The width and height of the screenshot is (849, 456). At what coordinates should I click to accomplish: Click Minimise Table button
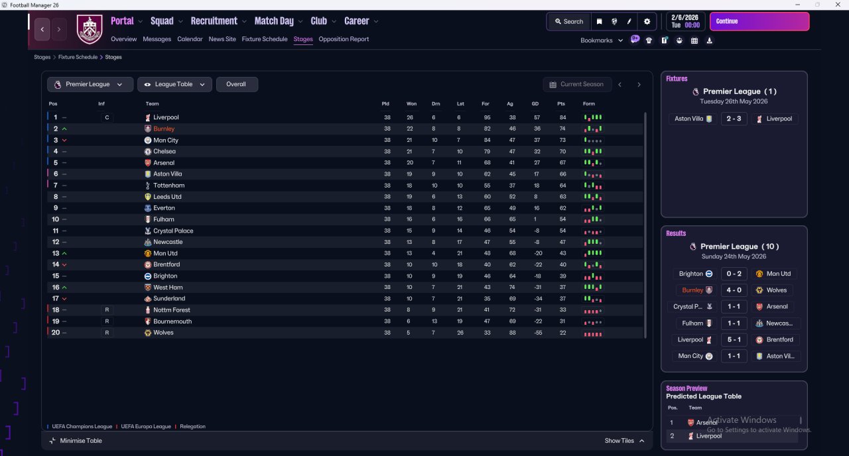point(76,441)
